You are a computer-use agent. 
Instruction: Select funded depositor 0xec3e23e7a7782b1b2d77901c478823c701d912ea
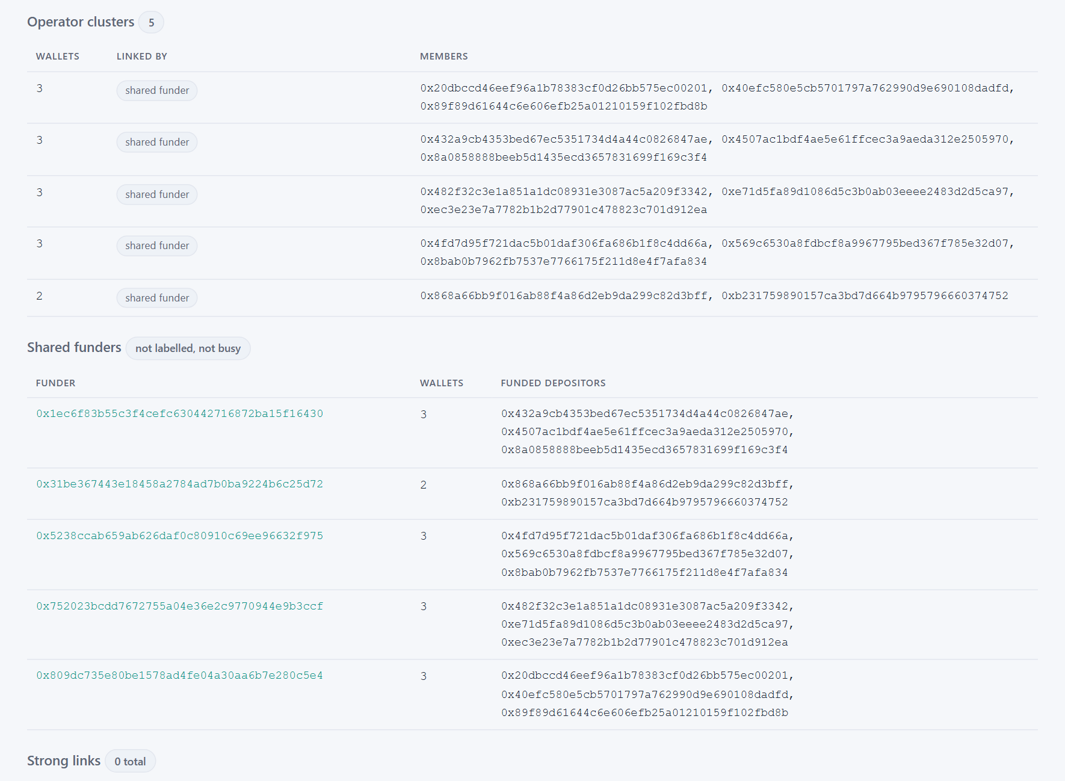[644, 643]
